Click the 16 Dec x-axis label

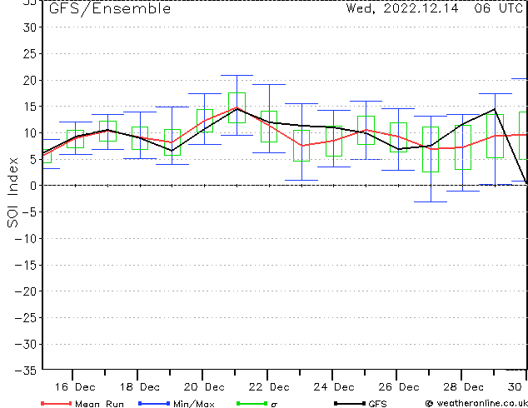[x=75, y=387]
